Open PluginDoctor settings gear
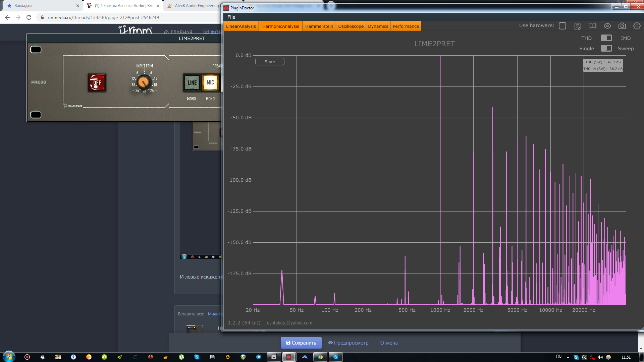Screen dimensions: 644x362 pos(637,26)
